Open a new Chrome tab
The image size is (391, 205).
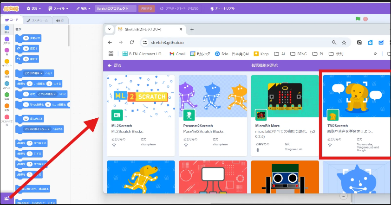click(192, 29)
